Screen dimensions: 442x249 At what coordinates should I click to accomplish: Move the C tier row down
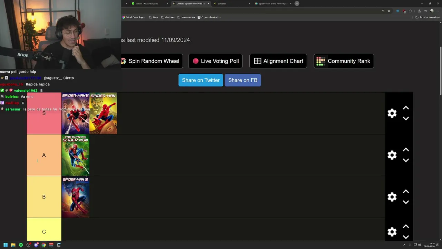click(x=406, y=237)
